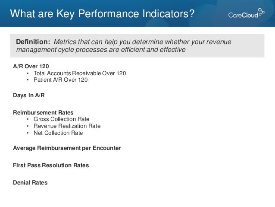Screen dimensions: 275x207
Task: Click the Days in A/R heading
Action: (x=29, y=96)
